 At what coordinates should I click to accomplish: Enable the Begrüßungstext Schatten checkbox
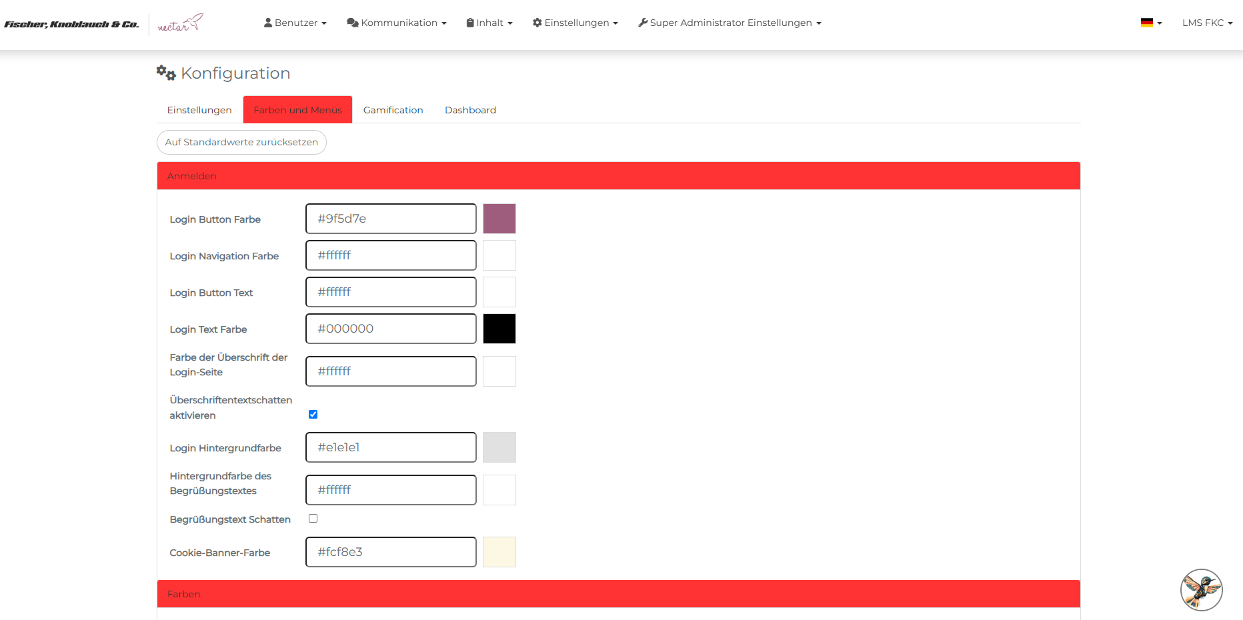pyautogui.click(x=313, y=519)
